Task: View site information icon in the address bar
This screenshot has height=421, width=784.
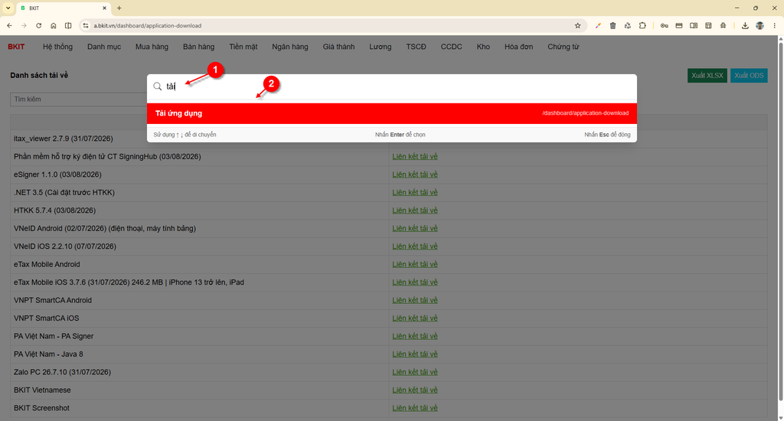Action: [x=86, y=25]
